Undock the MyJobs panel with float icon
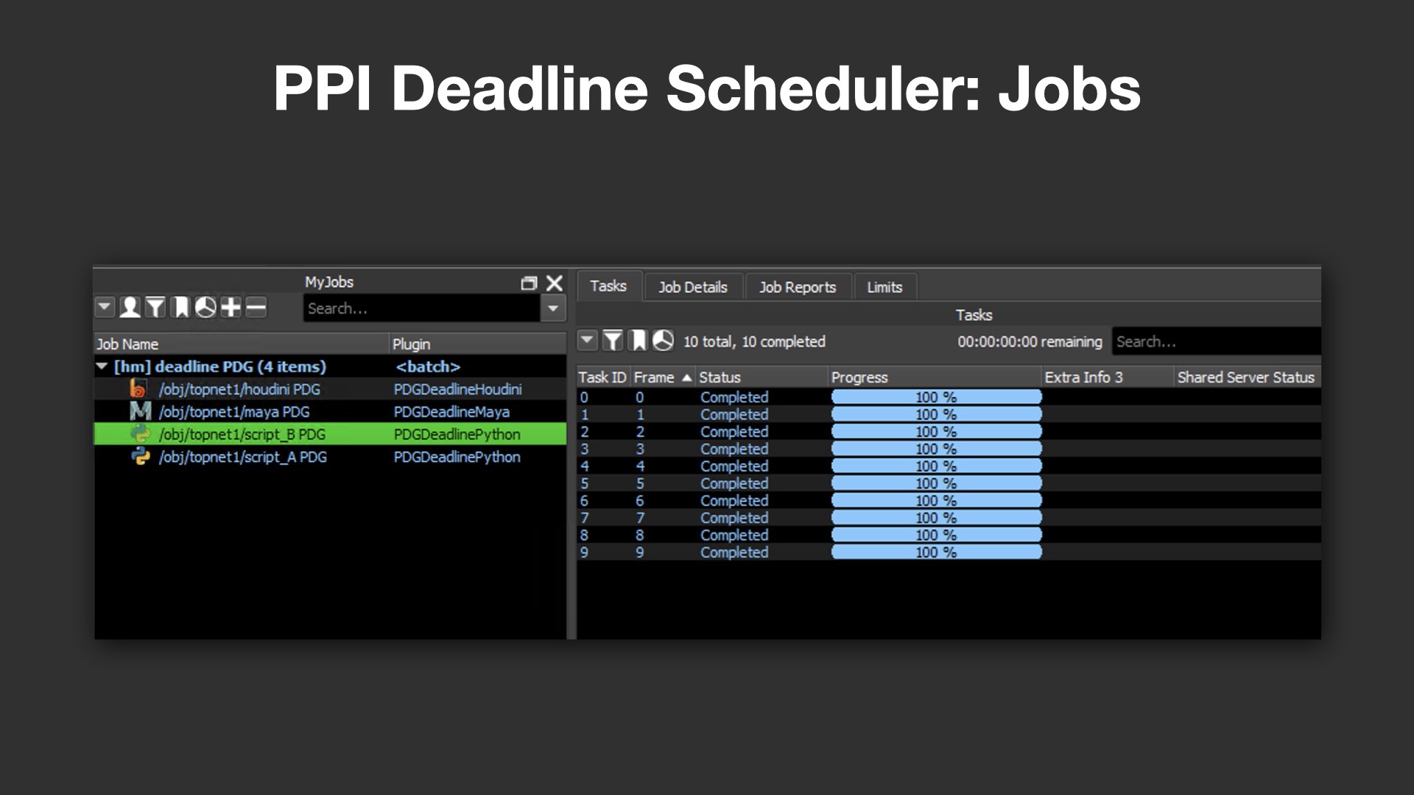1414x795 pixels. click(529, 283)
